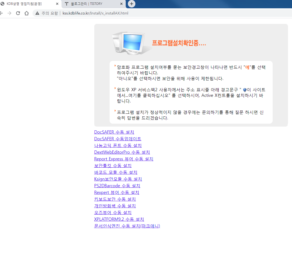The image size is (292, 258).
Task: Click the orange "예" text in notice
Action: [x=247, y=67]
